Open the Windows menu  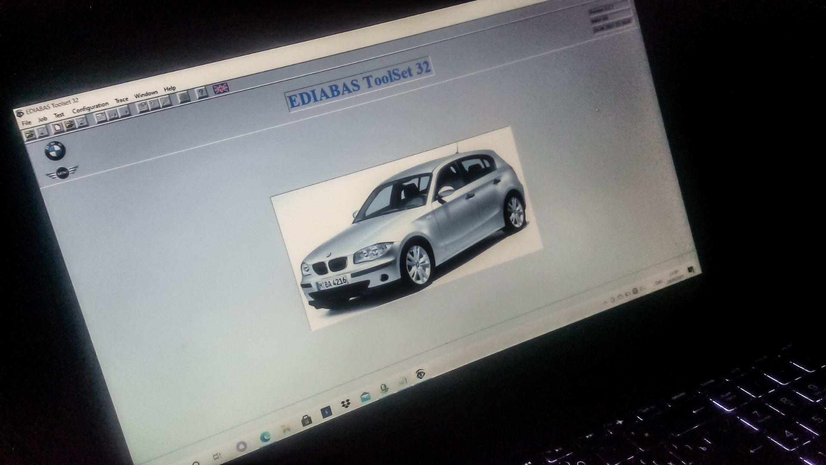(146, 94)
